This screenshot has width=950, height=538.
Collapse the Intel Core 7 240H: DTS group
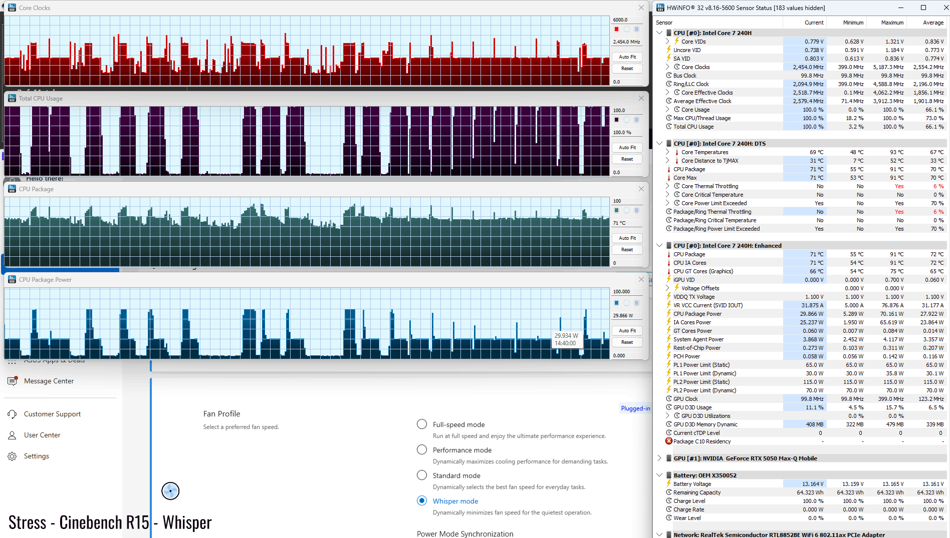point(660,144)
